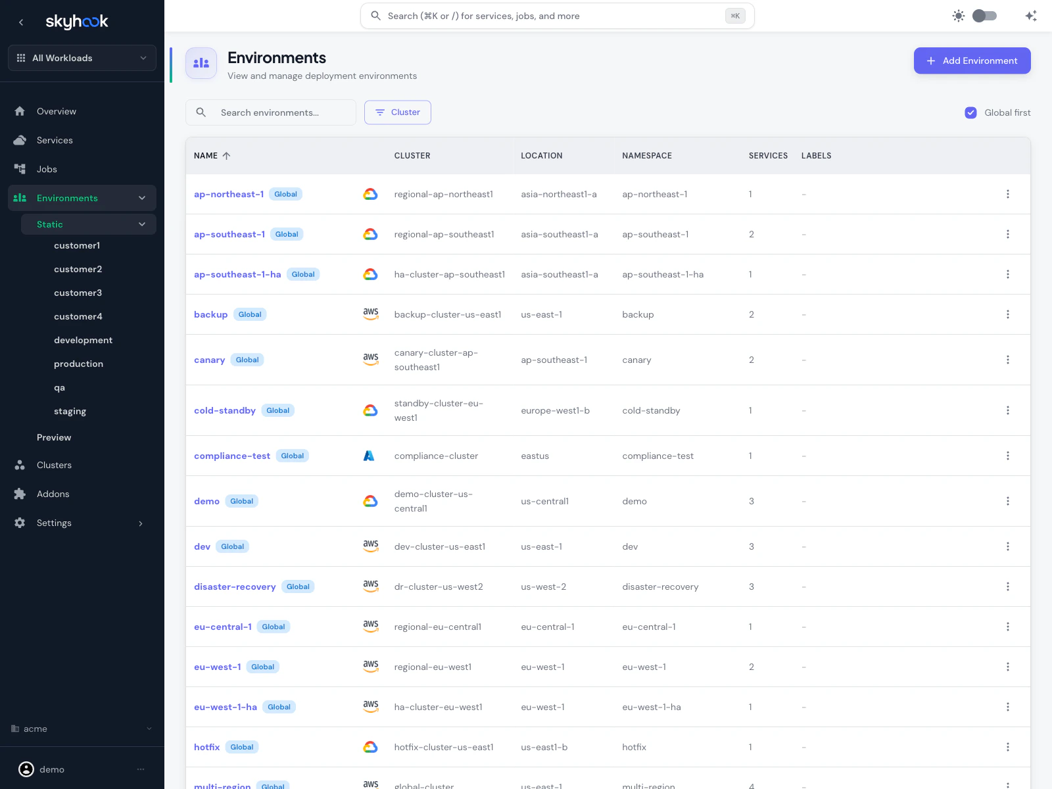
Task: Toggle dark mode switch in header
Action: tap(984, 15)
